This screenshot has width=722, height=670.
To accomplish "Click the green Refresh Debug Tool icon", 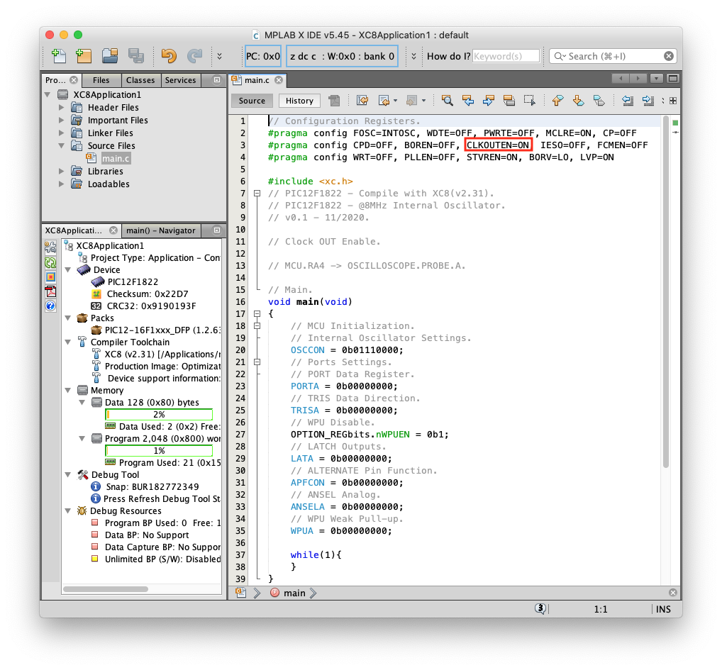I will (50, 263).
